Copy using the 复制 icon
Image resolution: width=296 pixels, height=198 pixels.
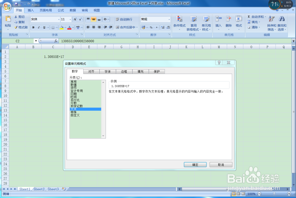click(x=20, y=22)
